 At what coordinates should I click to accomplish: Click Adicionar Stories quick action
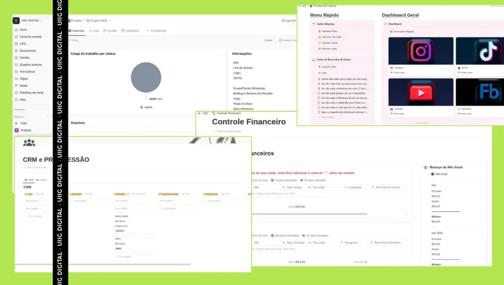(x=328, y=43)
